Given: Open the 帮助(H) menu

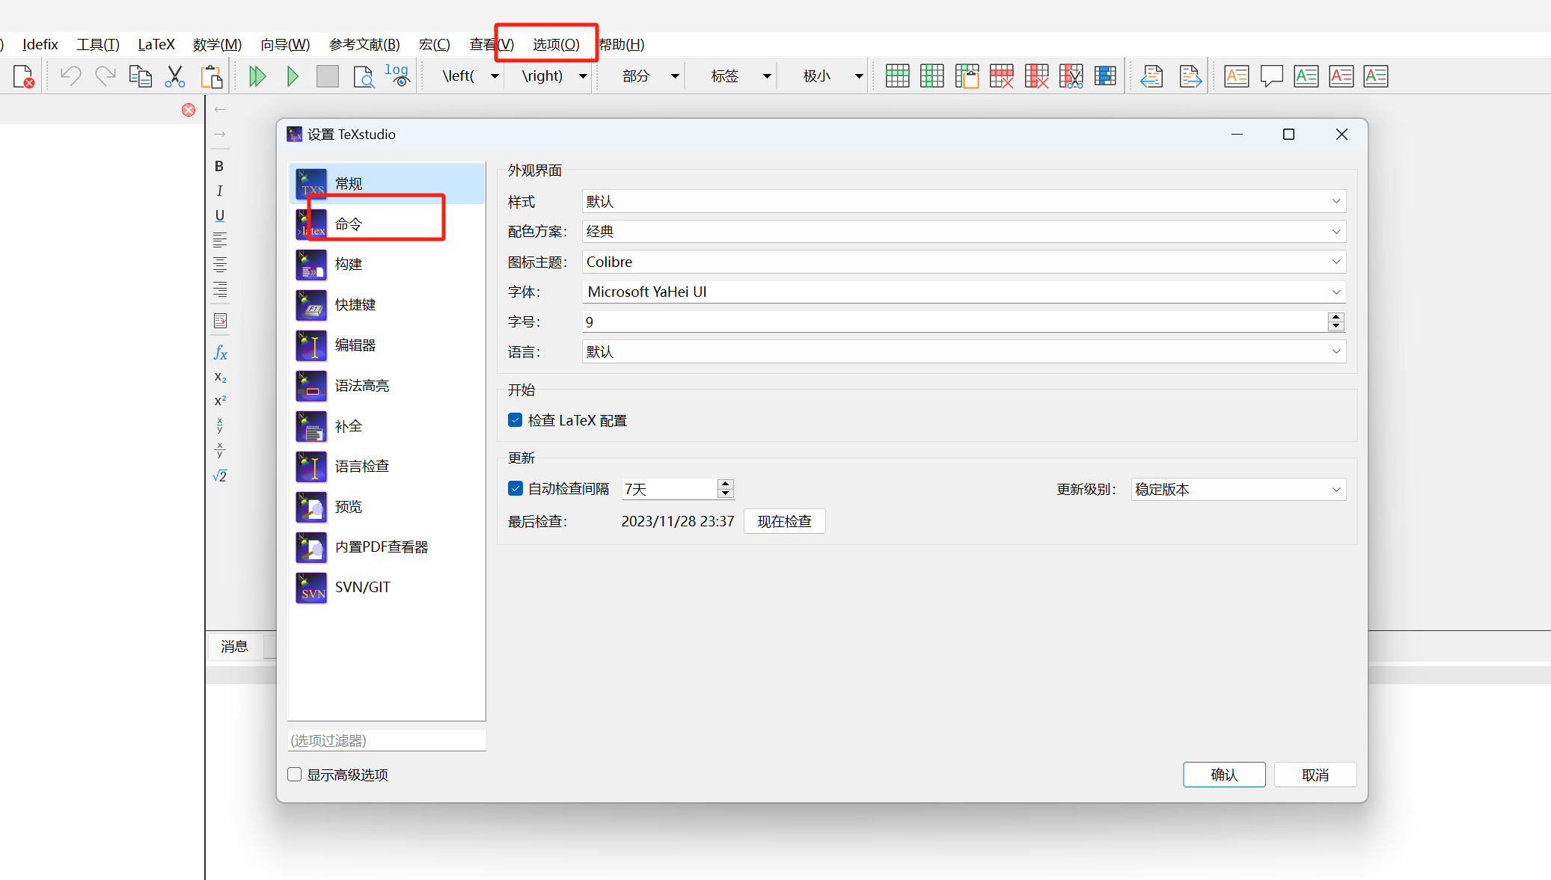Looking at the screenshot, I should [621, 44].
